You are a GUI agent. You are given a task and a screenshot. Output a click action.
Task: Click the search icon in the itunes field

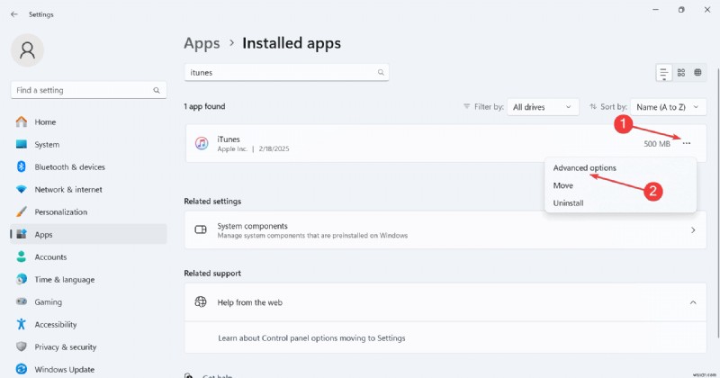[x=381, y=73]
